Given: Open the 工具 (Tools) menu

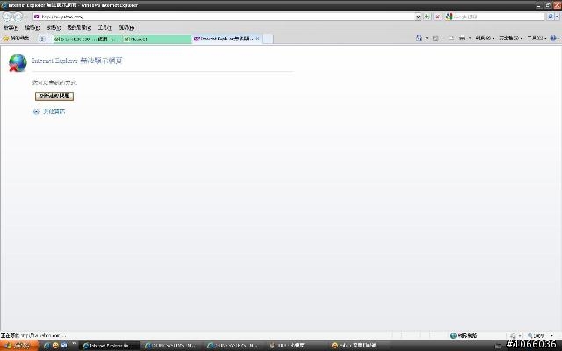Looking at the screenshot, I should 105,27.
